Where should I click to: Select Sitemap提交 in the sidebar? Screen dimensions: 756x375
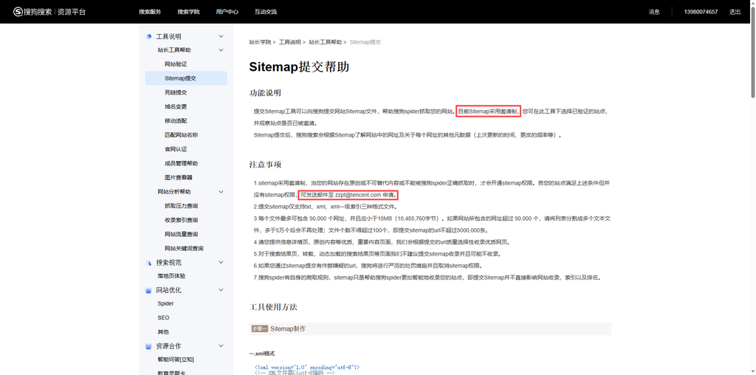186,78
